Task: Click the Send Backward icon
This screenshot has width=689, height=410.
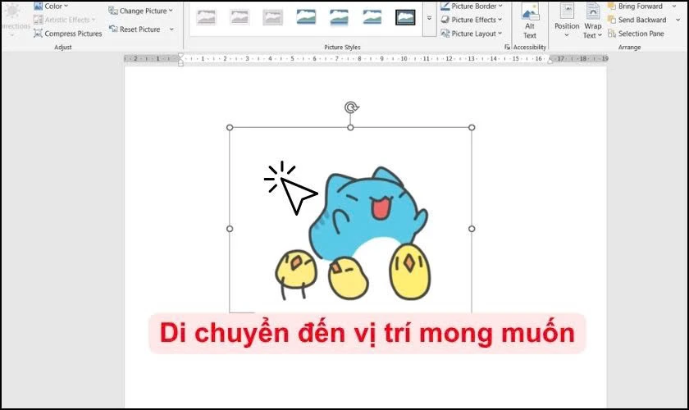Action: (x=612, y=20)
